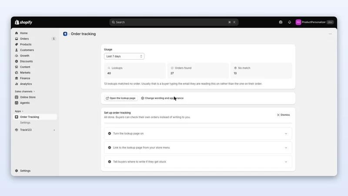The height and width of the screenshot is (196, 348).
Task: Click the No match stat card
Action: pyautogui.click(x=261, y=71)
